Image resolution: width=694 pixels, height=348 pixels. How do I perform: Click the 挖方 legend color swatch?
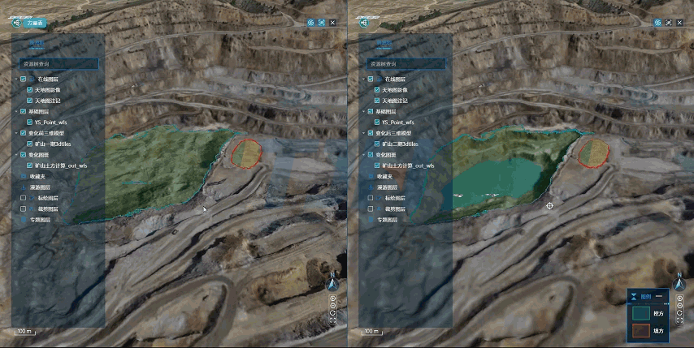coord(641,311)
